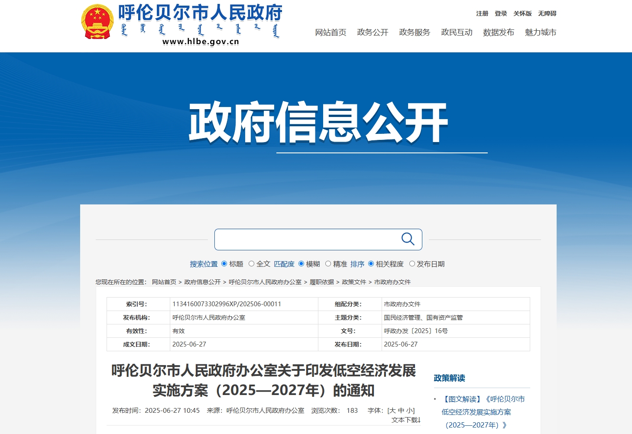The image size is (632, 434).
Task: Switch to 关怀版 mode
Action: 522,14
